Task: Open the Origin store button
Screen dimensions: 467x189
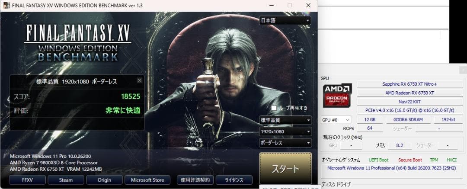Action: click(x=104, y=180)
